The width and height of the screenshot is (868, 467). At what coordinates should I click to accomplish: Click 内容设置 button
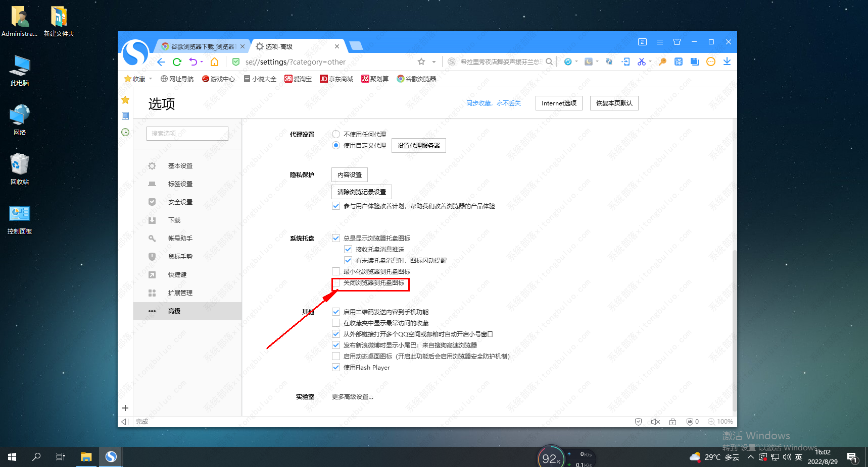click(x=350, y=174)
